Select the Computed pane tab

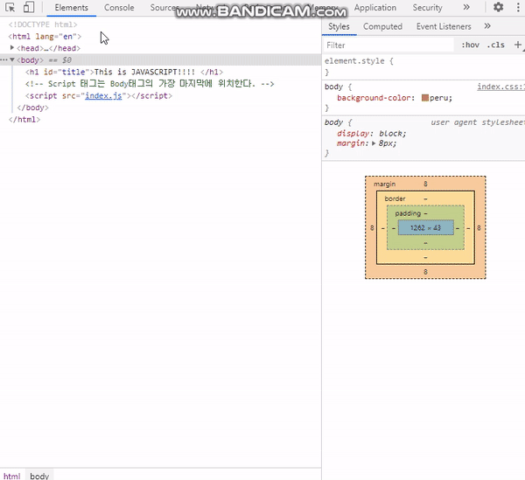(x=382, y=26)
